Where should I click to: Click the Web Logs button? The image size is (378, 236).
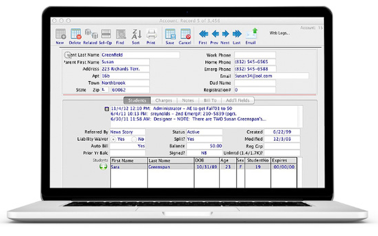tap(279, 33)
